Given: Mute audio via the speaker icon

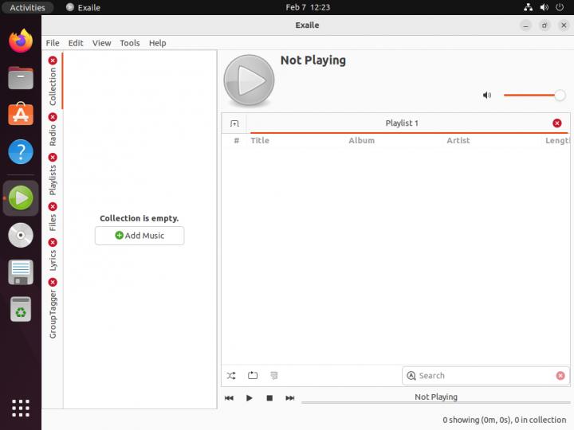Looking at the screenshot, I should click(487, 96).
